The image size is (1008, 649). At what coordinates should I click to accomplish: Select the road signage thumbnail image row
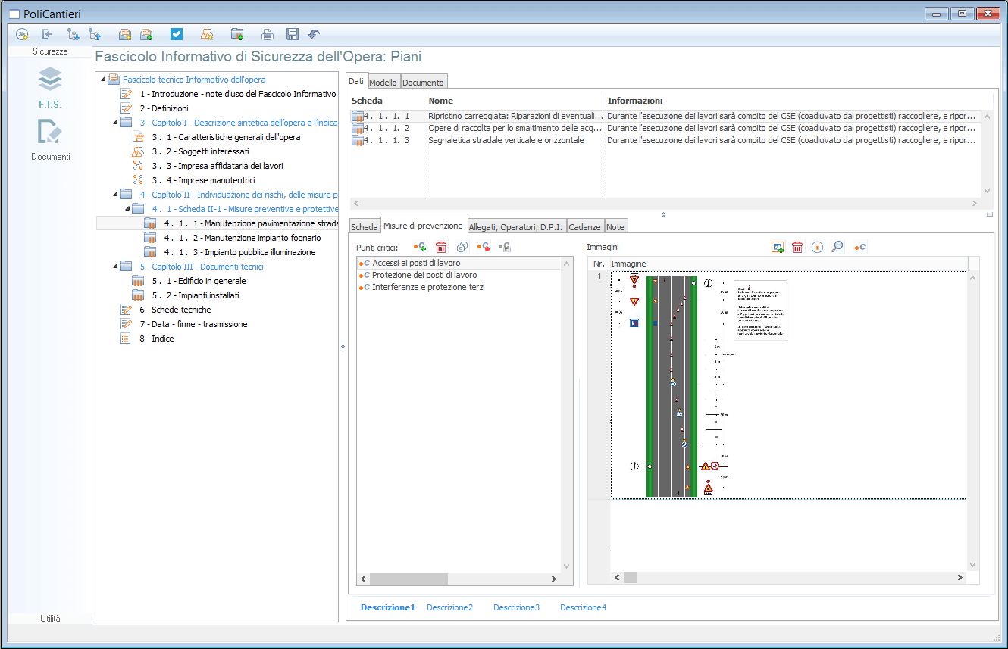coord(788,386)
